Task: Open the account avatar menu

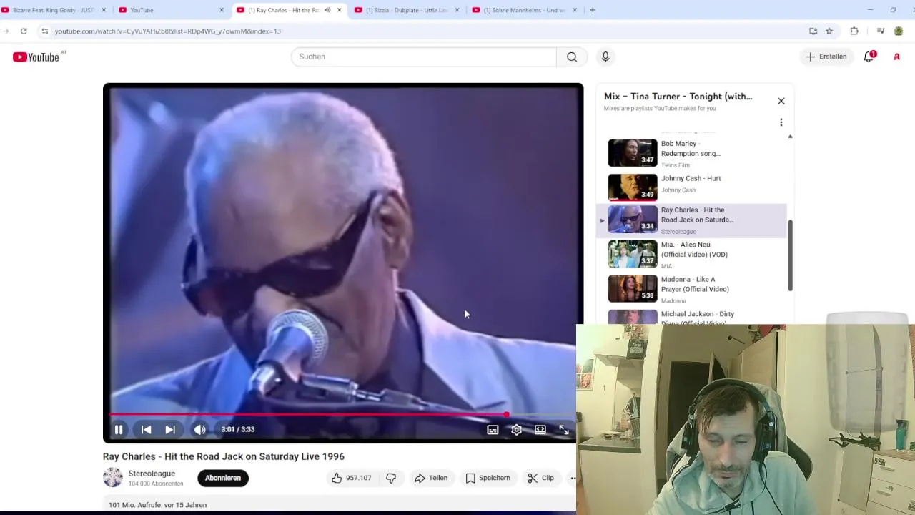Action: 896,57
